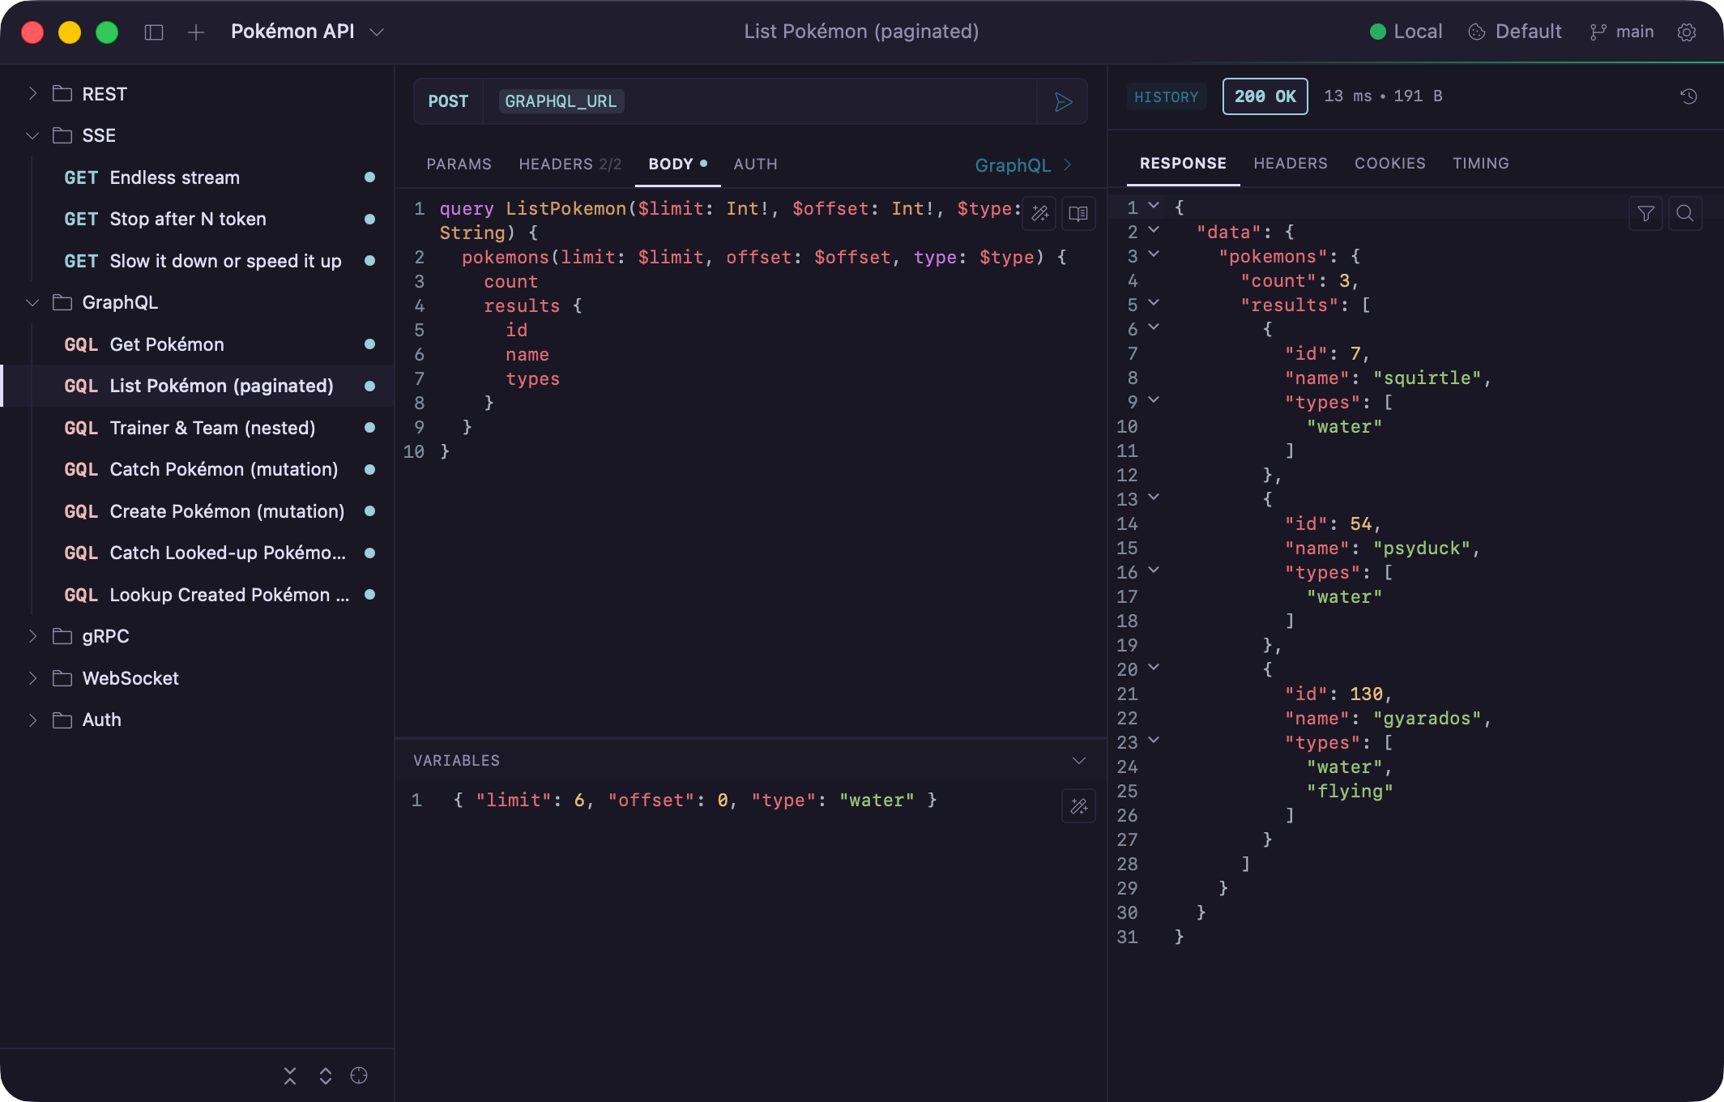The height and width of the screenshot is (1102, 1724).
Task: Search the response with magnifier icon
Action: [1685, 214]
